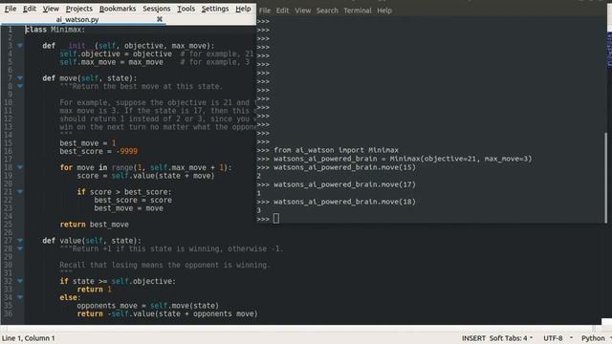Close the ai_watson.py tab
612x344 pixels.
click(x=160, y=19)
